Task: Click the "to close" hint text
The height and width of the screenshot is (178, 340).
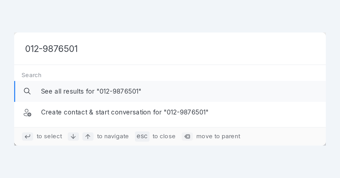Action: coord(164,136)
